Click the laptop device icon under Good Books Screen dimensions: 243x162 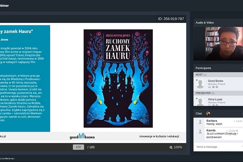coord(209,87)
